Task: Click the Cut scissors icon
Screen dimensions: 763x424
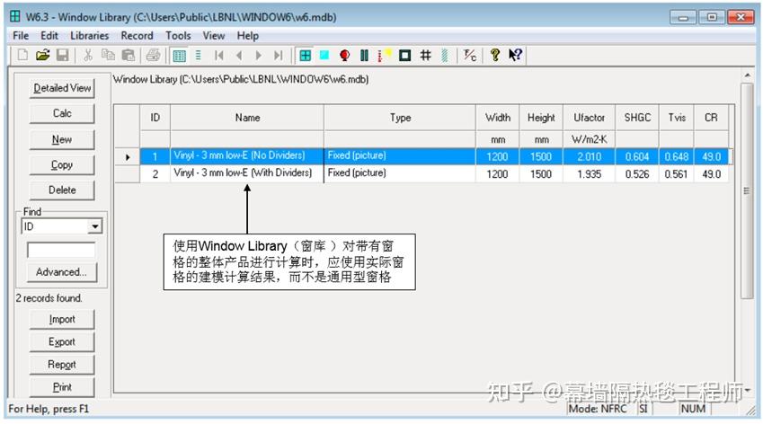Action: coord(88,55)
